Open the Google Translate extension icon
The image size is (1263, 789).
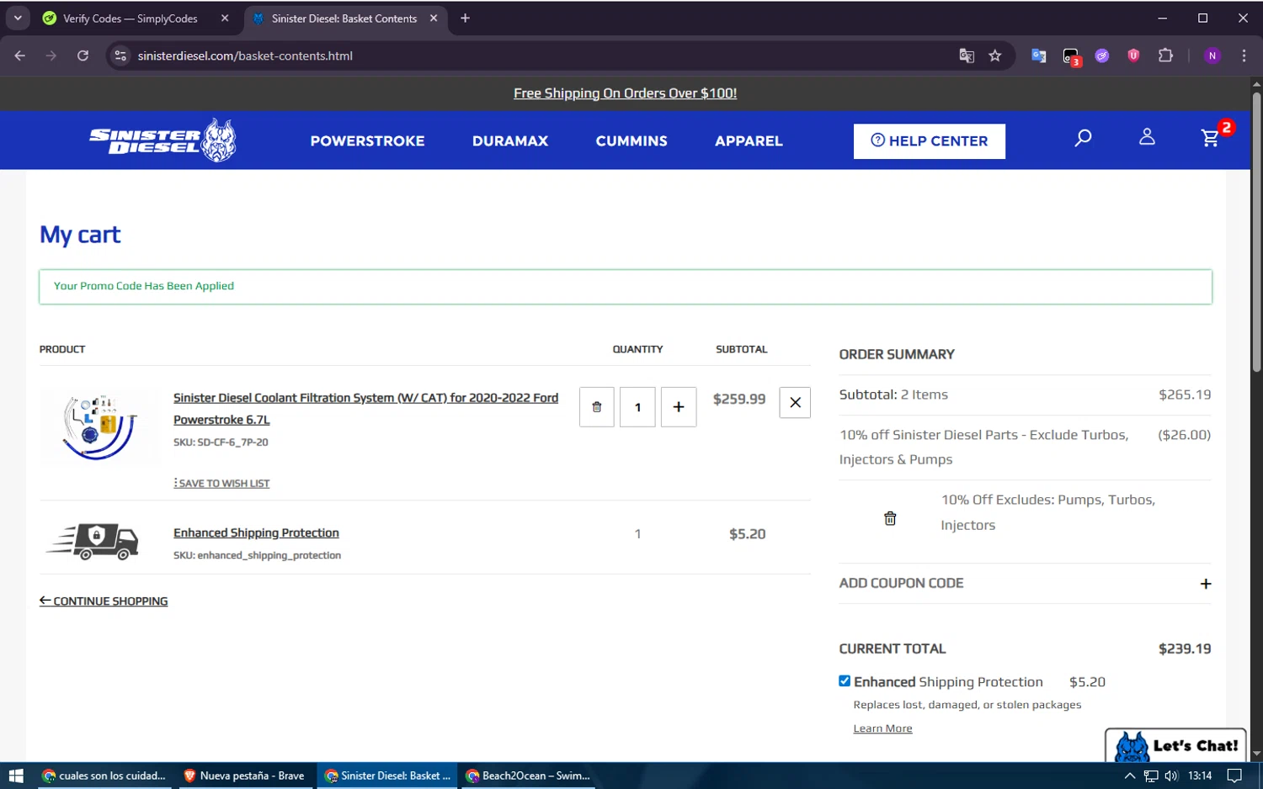pyautogui.click(x=1039, y=56)
